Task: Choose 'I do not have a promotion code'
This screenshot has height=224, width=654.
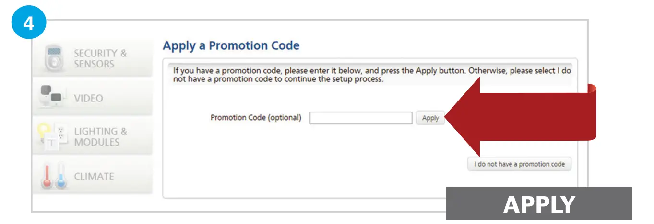Action: click(520, 164)
